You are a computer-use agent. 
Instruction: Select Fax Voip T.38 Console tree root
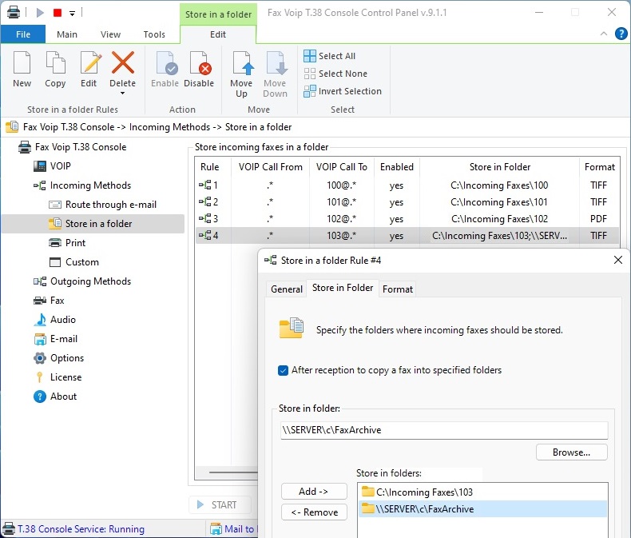click(x=72, y=147)
